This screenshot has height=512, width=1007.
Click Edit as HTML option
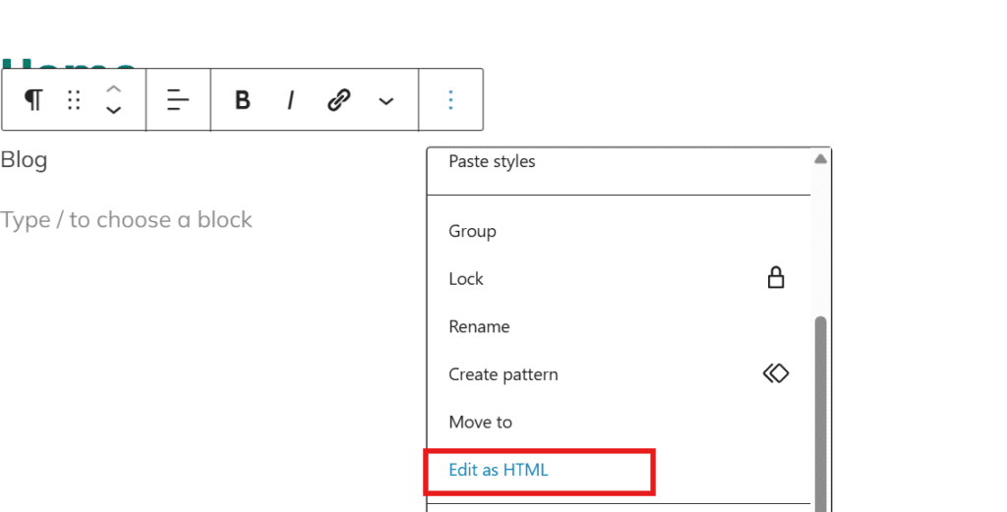[x=499, y=470]
